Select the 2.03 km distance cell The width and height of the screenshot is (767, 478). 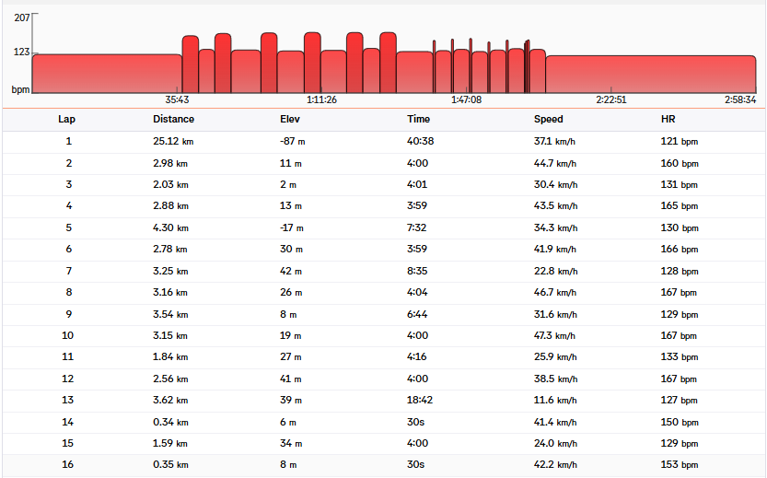pos(170,184)
